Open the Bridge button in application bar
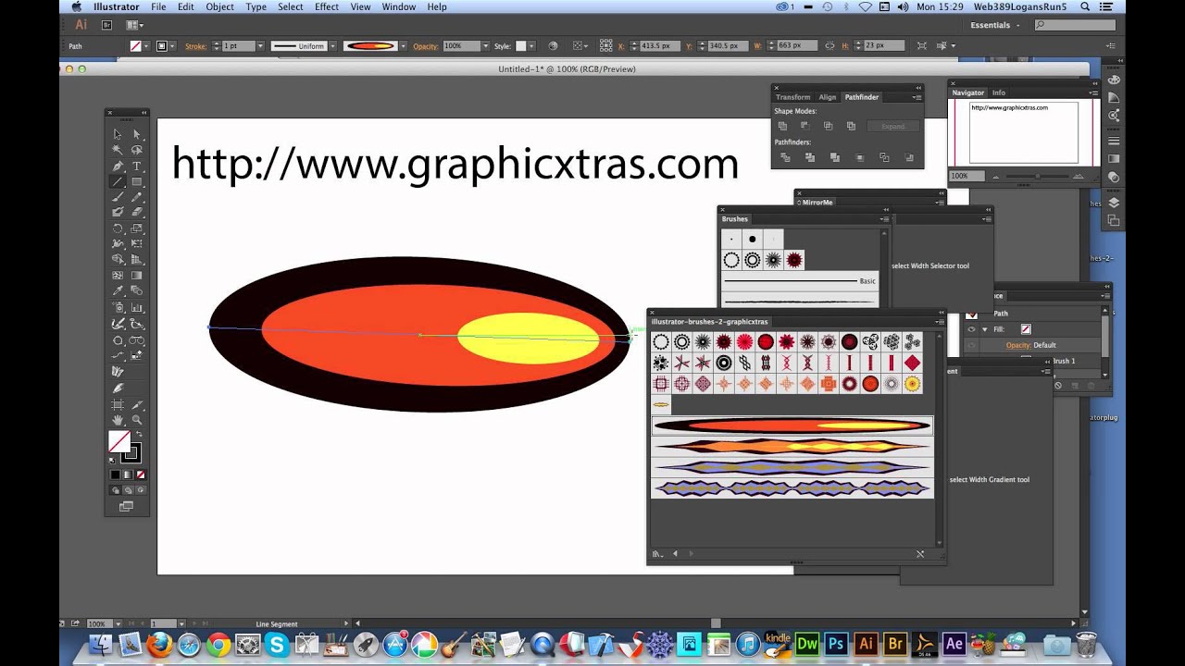Screen dimensions: 1185x666 [108, 25]
